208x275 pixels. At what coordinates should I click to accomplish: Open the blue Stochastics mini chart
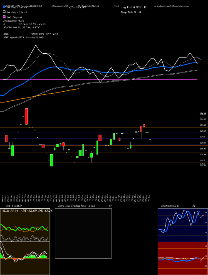[x=183, y=225]
